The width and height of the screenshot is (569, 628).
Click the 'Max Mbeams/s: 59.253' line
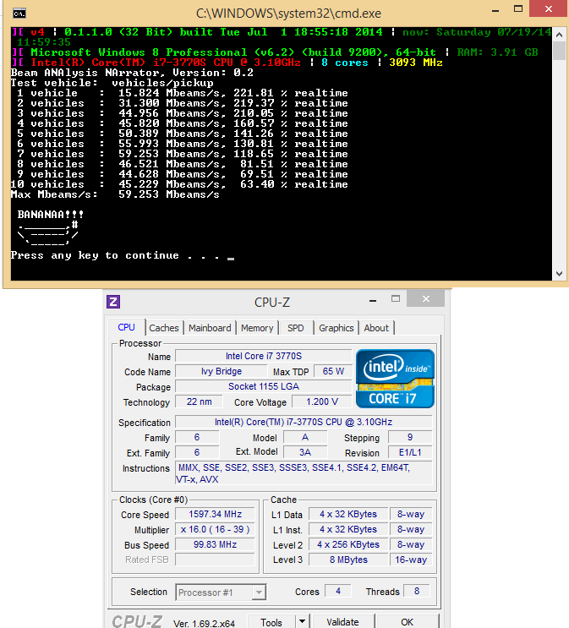(x=115, y=194)
